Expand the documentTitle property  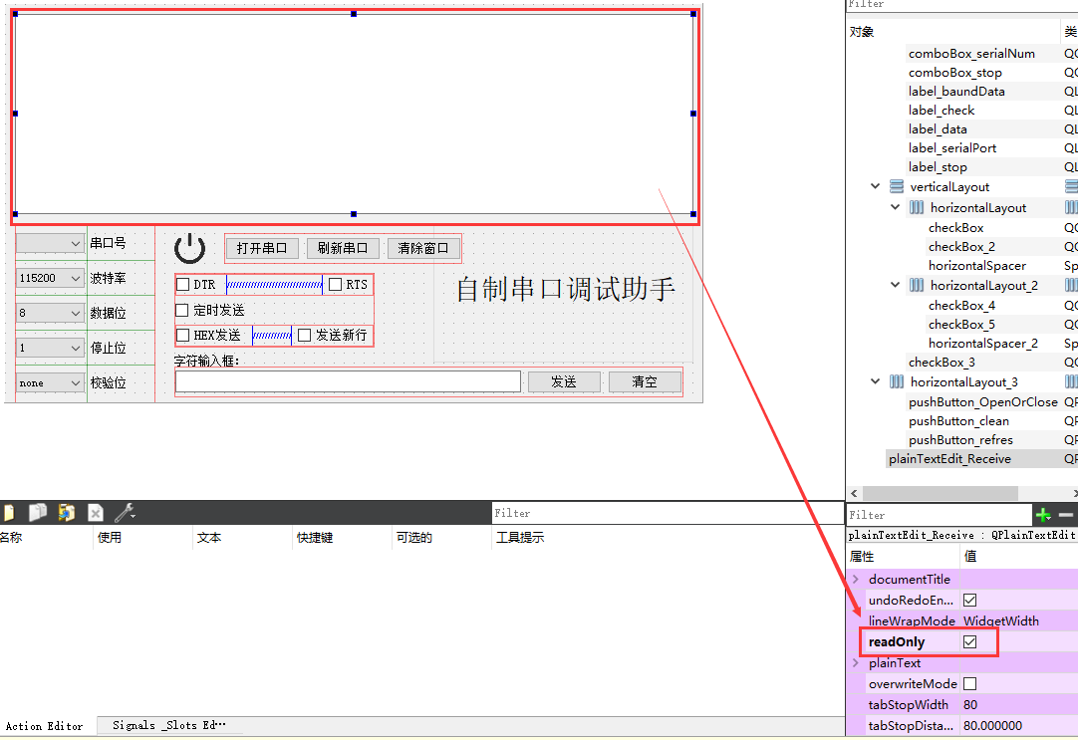856,580
